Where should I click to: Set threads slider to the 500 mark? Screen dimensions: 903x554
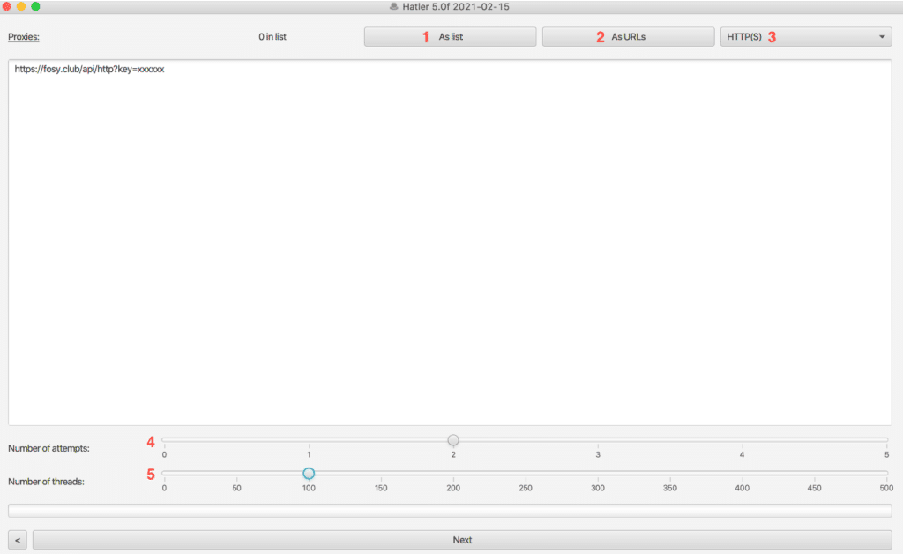886,474
